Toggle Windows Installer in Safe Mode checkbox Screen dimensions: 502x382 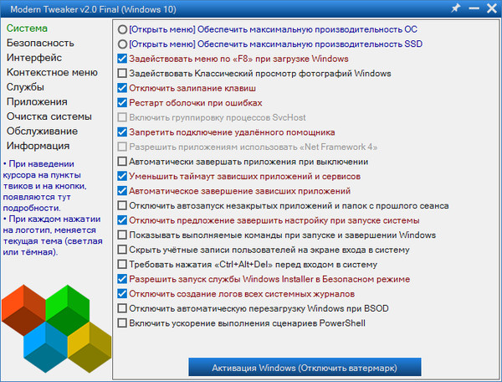[x=122, y=279]
